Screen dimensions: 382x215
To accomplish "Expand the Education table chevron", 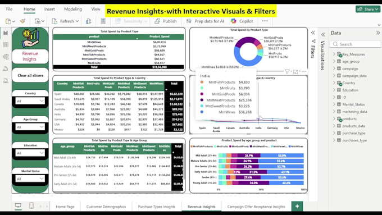I will pyautogui.click(x=334, y=90).
